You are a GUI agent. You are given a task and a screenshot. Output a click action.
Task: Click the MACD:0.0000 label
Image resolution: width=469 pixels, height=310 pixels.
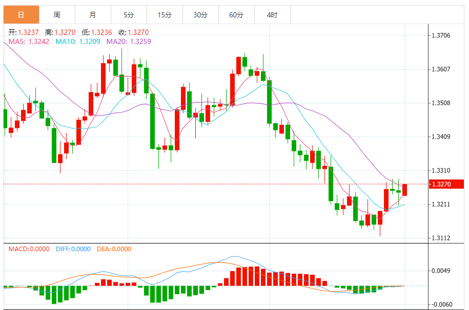[29, 249]
